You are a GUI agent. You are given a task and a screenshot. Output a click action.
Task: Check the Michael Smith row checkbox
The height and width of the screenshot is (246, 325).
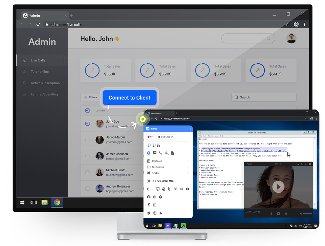point(87,172)
